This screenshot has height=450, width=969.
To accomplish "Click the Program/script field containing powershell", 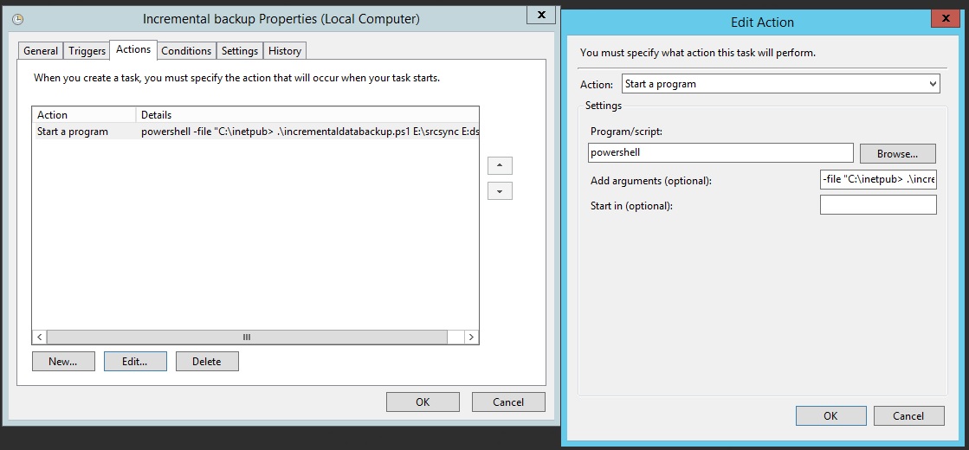I will click(720, 153).
